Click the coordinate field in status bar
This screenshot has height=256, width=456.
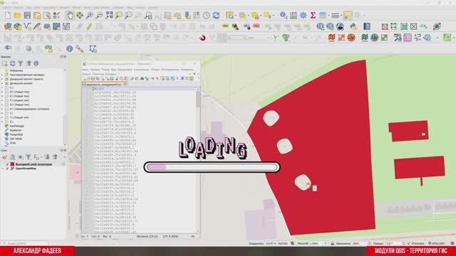coord(276,243)
